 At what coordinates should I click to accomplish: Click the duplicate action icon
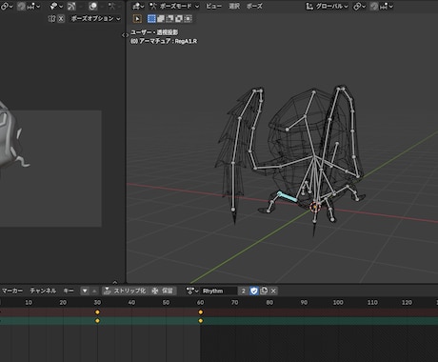tap(264, 291)
